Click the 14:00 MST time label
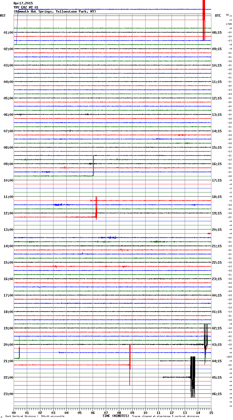 click(x=8, y=246)
